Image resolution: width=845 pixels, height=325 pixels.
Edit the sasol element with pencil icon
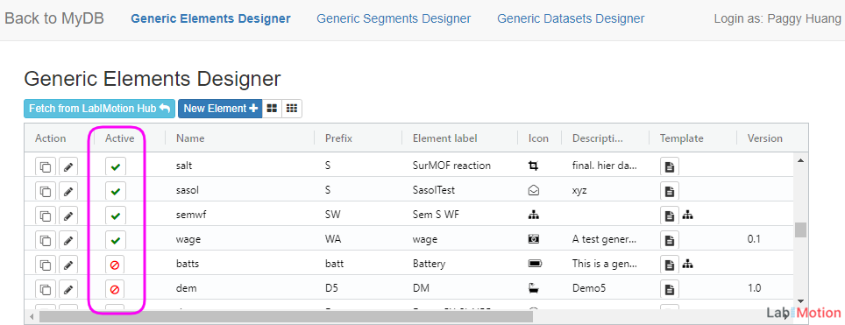click(67, 191)
